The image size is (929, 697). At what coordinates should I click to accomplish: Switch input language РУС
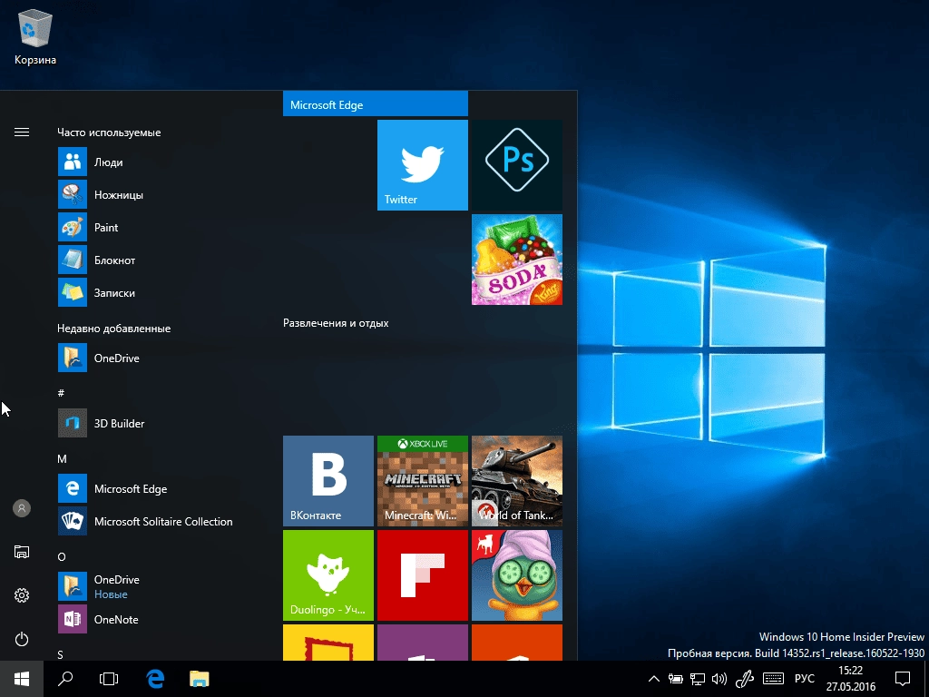point(805,679)
